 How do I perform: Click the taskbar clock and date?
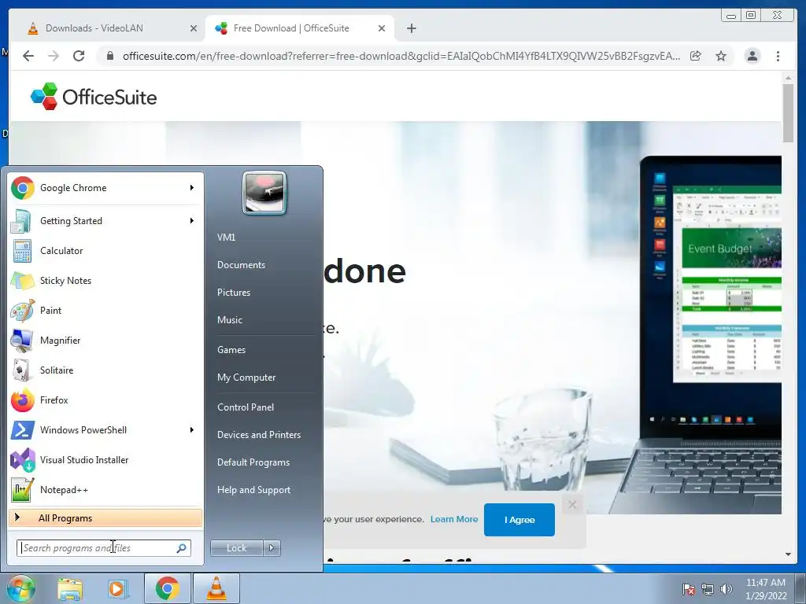766,589
